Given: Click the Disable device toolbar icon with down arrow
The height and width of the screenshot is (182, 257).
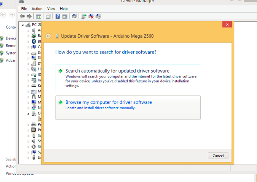Looking at the screenshot, I should pyautogui.click(x=98, y=16).
